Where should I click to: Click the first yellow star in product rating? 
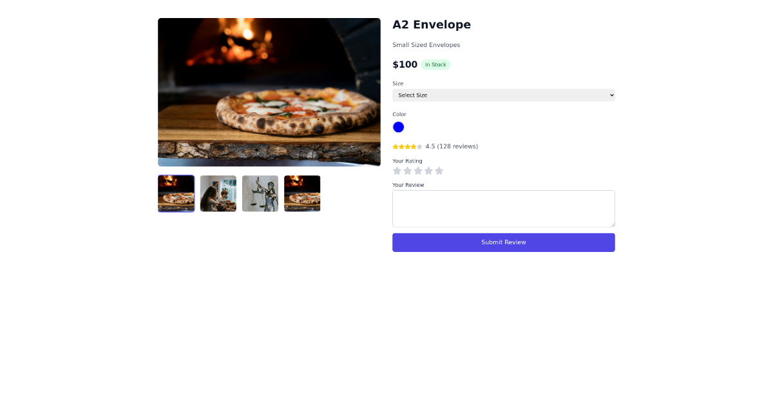click(x=396, y=146)
